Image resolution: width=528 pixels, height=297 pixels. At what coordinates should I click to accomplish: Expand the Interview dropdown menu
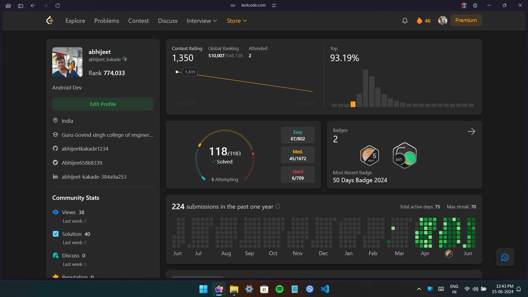[202, 21]
